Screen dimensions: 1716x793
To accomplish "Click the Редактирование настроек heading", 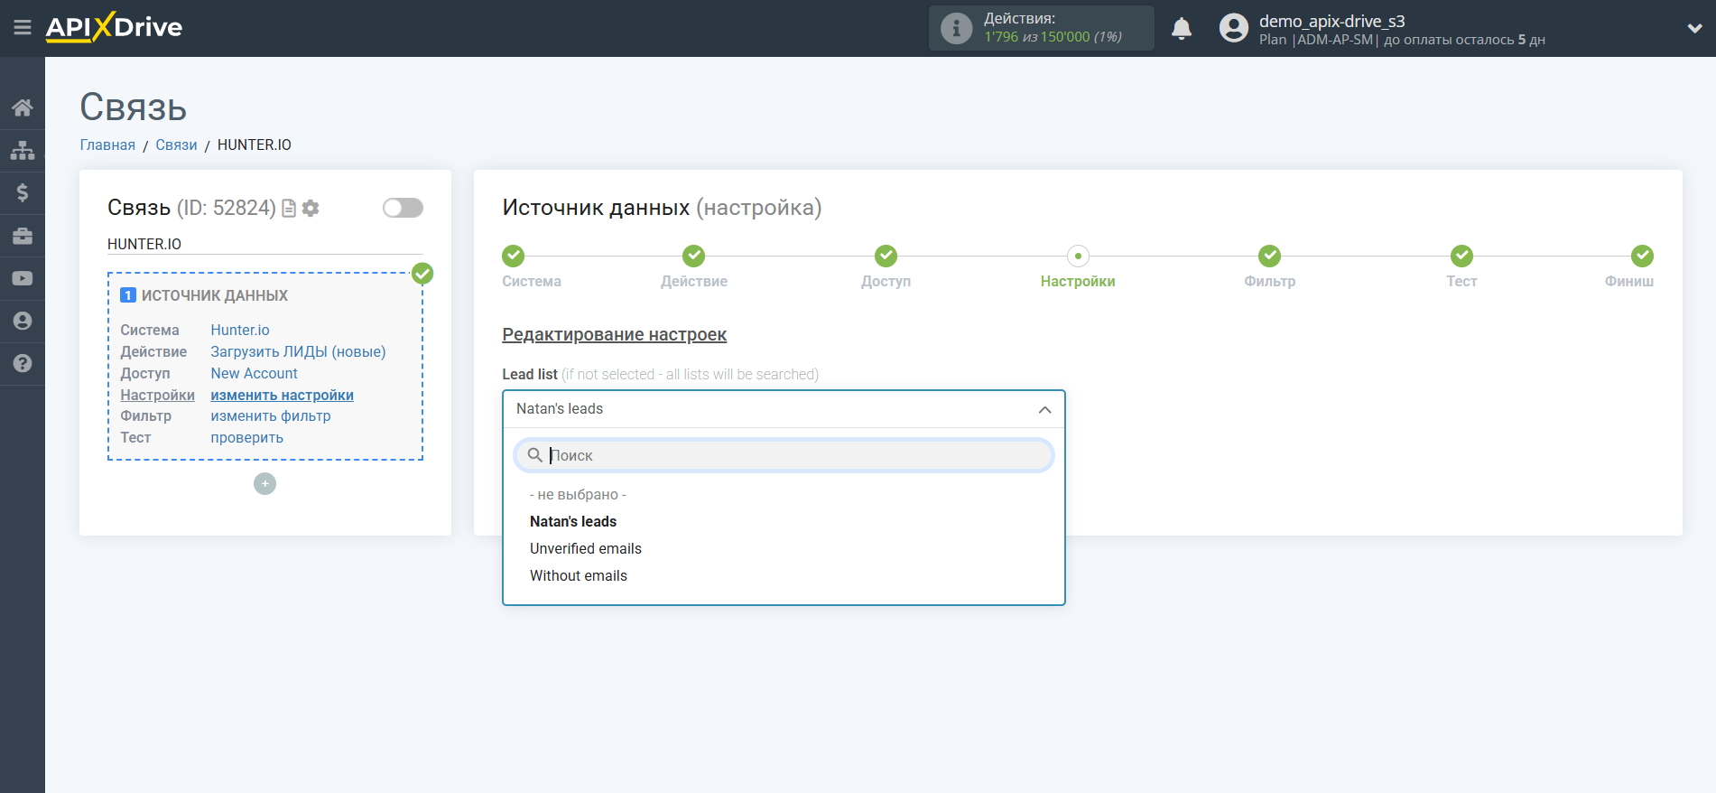I will pyautogui.click(x=614, y=335).
